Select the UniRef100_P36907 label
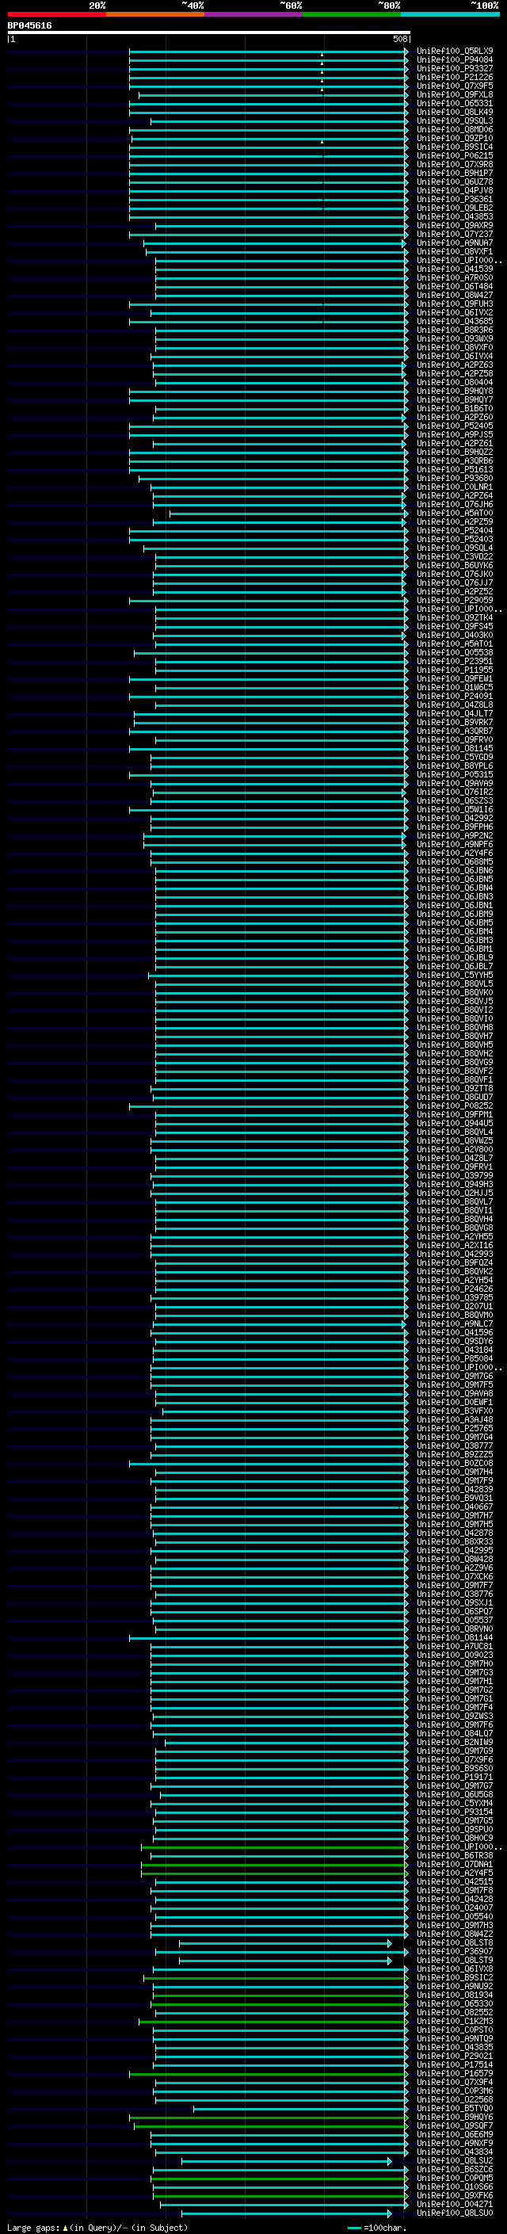Image resolution: width=507 pixels, height=2234 pixels. [x=455, y=1951]
